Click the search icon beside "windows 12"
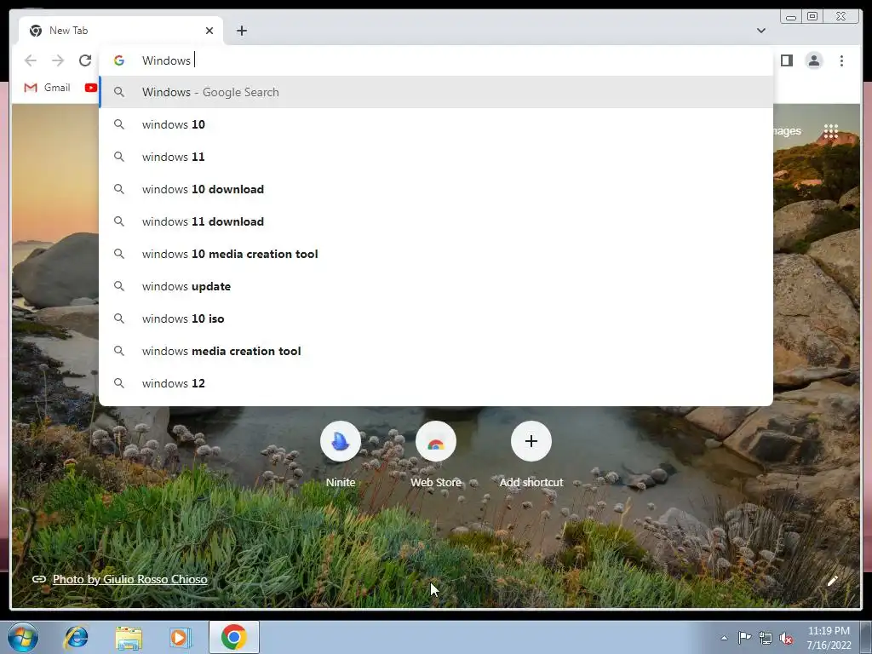The width and height of the screenshot is (872, 654). pyautogui.click(x=119, y=383)
